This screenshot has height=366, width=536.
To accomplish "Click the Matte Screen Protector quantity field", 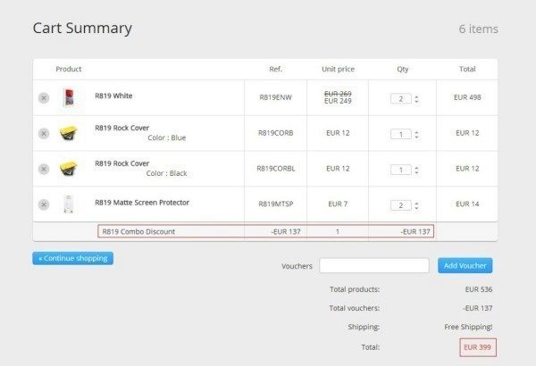I will click(400, 205).
